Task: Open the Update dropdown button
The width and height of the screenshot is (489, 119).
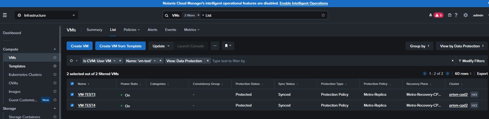Action: point(161,46)
